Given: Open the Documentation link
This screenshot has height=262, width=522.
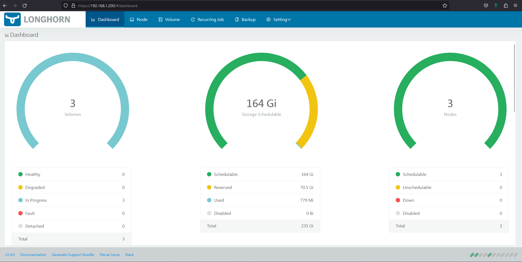Looking at the screenshot, I should [x=33, y=255].
